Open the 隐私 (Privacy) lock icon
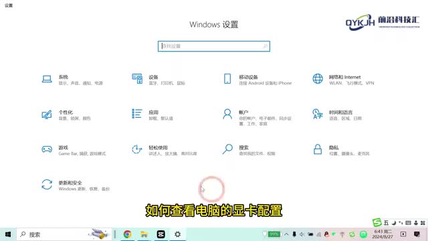This screenshot has width=428, height=241. point(318,149)
